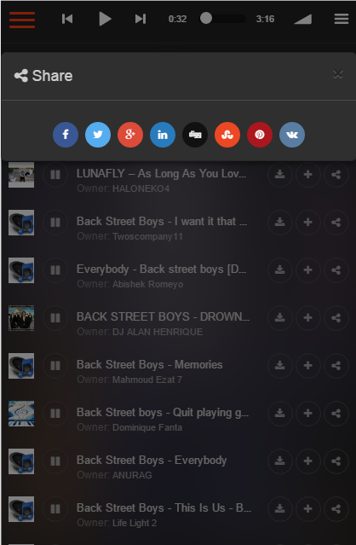Share via the Pinterest icon
This screenshot has height=545, width=356.
pyautogui.click(x=260, y=135)
